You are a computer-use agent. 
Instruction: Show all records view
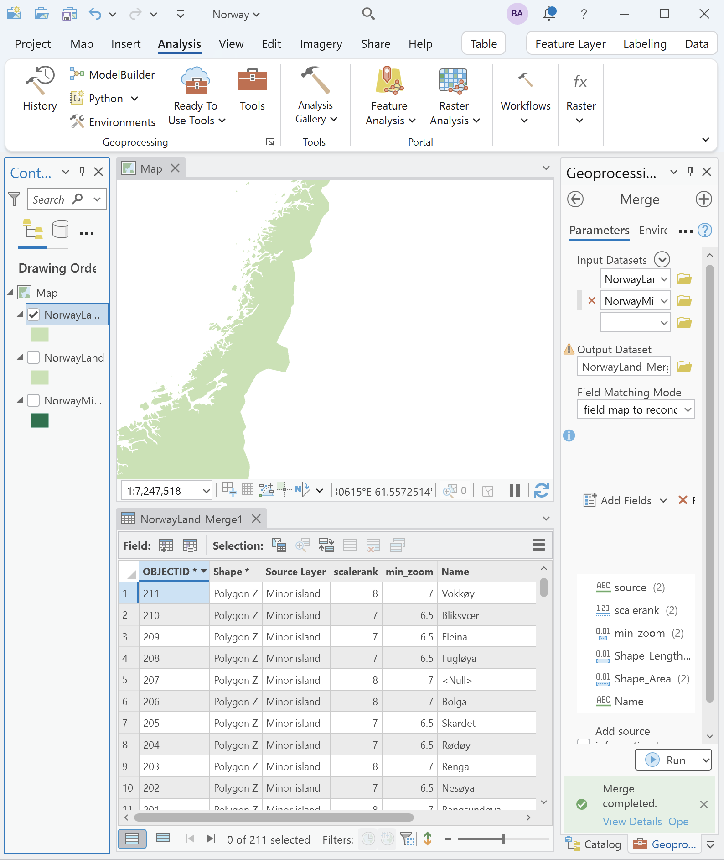(132, 839)
